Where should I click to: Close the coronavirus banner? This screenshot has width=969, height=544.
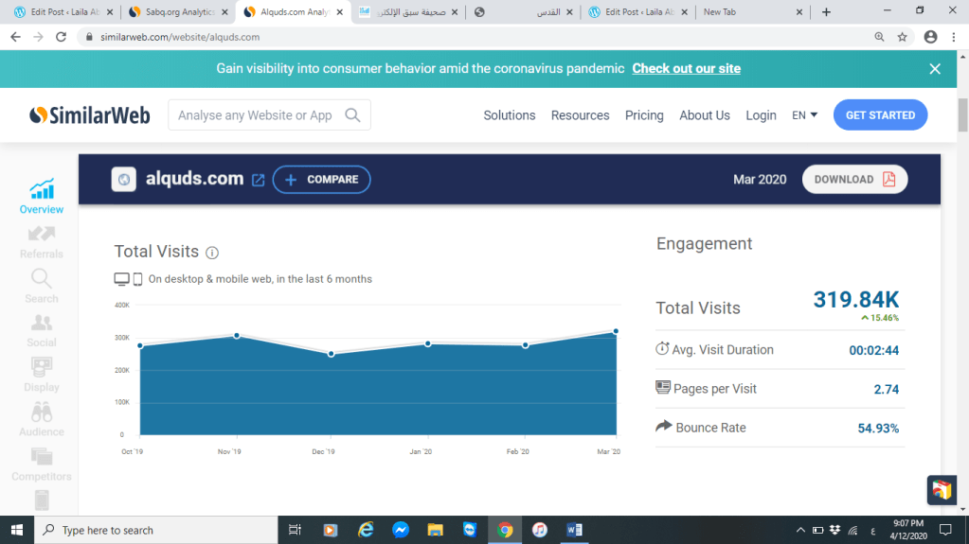[934, 69]
